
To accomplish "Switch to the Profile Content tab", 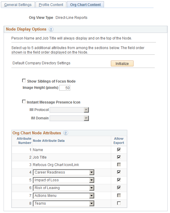I will click(x=51, y=4).
